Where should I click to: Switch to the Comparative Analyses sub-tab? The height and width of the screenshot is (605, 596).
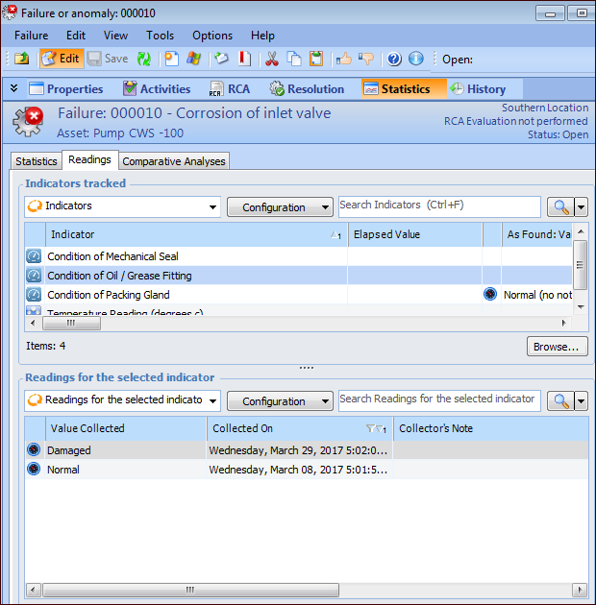(x=174, y=161)
